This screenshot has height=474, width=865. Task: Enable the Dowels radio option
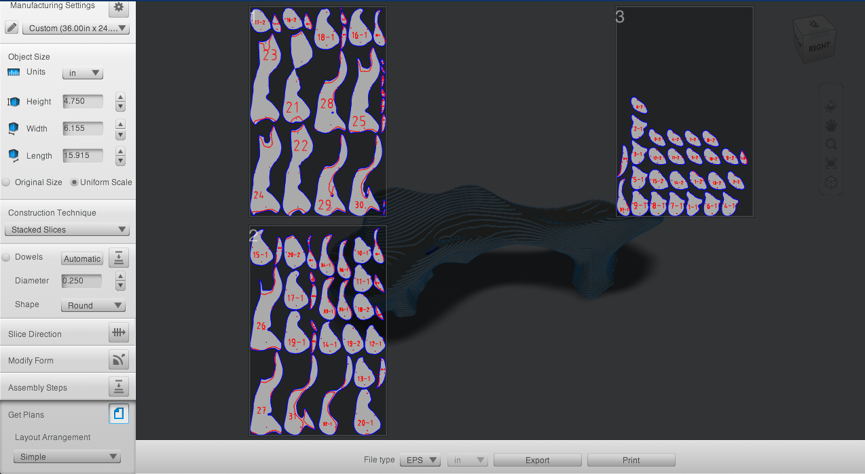pos(6,258)
